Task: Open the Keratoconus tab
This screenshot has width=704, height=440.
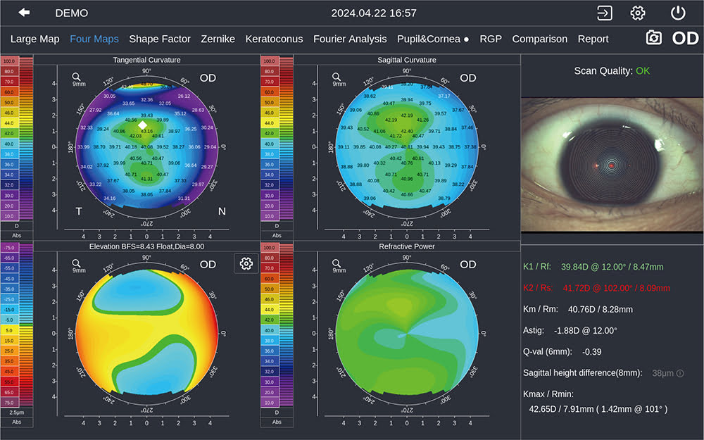Action: pos(275,39)
